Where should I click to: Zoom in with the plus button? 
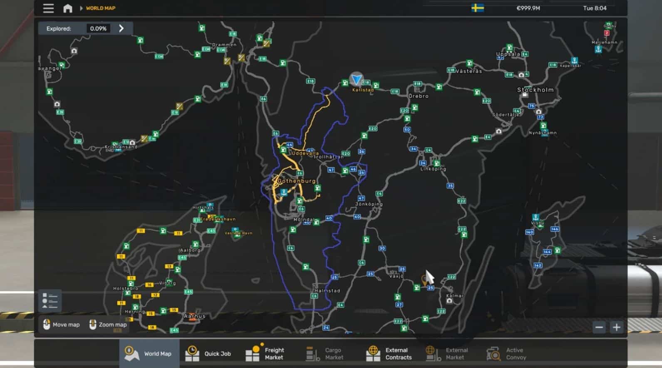[617, 327]
